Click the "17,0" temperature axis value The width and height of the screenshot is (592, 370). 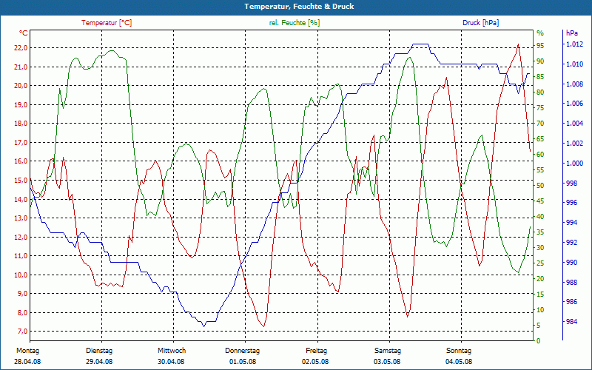click(x=21, y=142)
